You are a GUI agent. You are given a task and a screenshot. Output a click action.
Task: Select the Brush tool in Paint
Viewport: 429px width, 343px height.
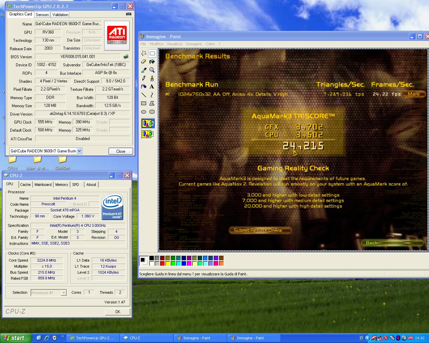point(152,78)
